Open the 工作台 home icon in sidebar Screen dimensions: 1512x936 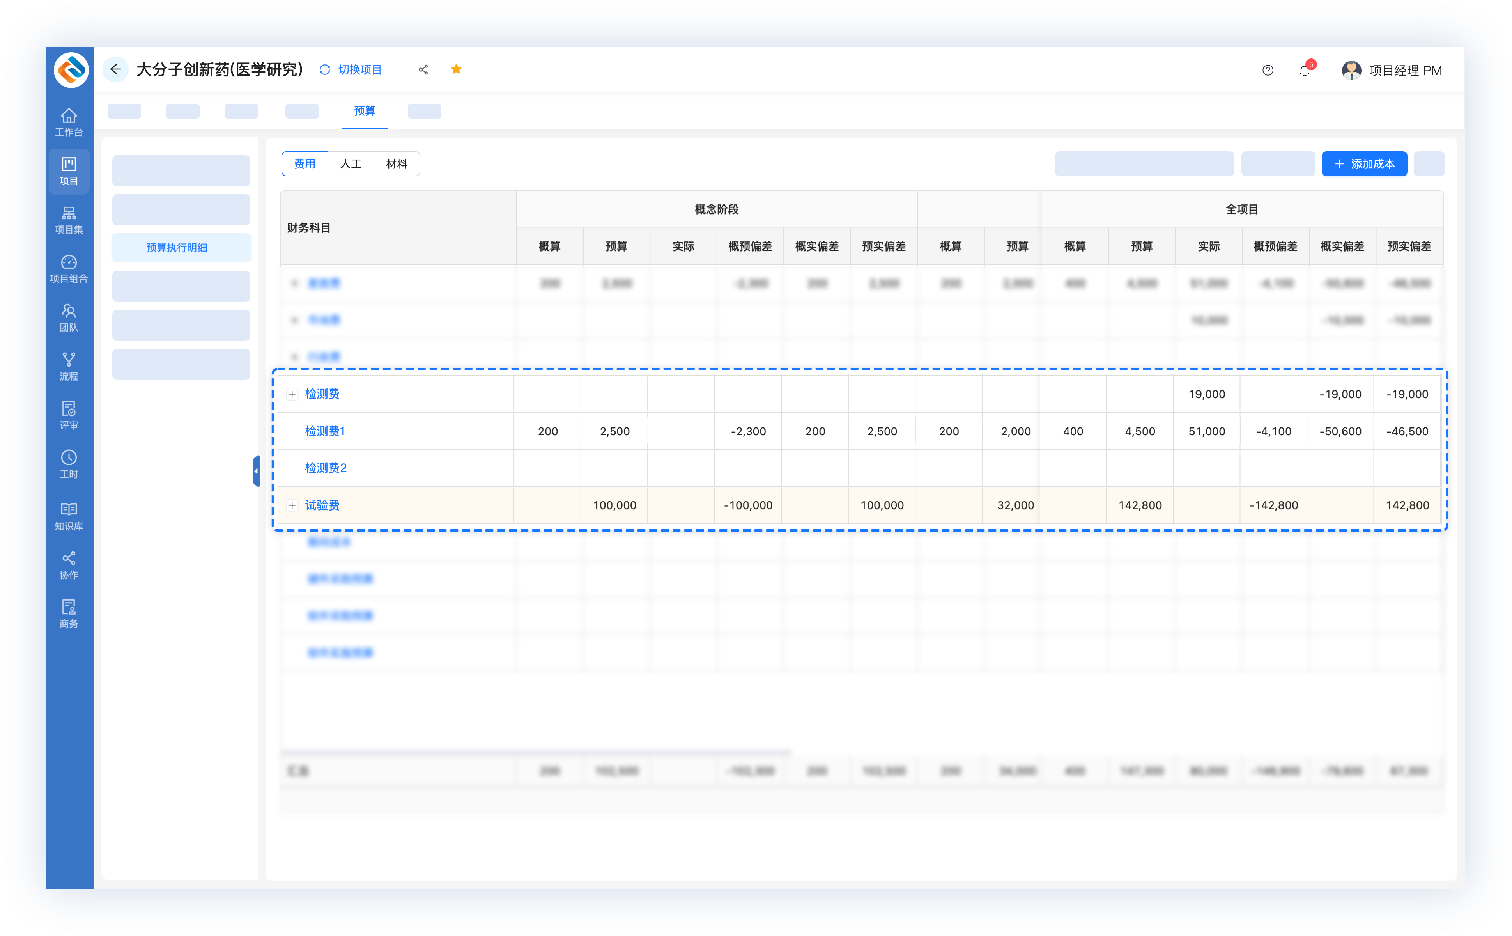tap(69, 122)
